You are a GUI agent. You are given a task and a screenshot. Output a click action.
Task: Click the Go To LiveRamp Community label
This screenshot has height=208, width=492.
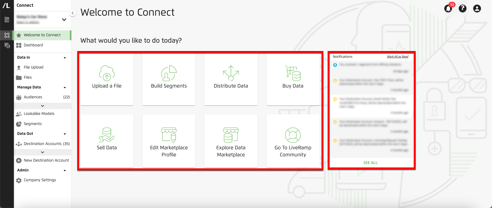[x=293, y=151]
